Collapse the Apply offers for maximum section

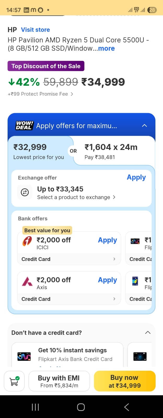coord(144,126)
